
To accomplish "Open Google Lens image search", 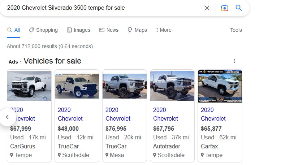I will (225, 8).
